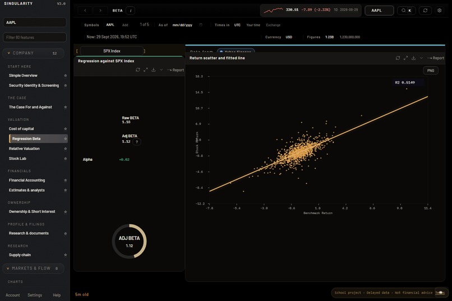Export chart with PNG button
Image resolution: width=452 pixels, height=301 pixels.
(x=431, y=71)
